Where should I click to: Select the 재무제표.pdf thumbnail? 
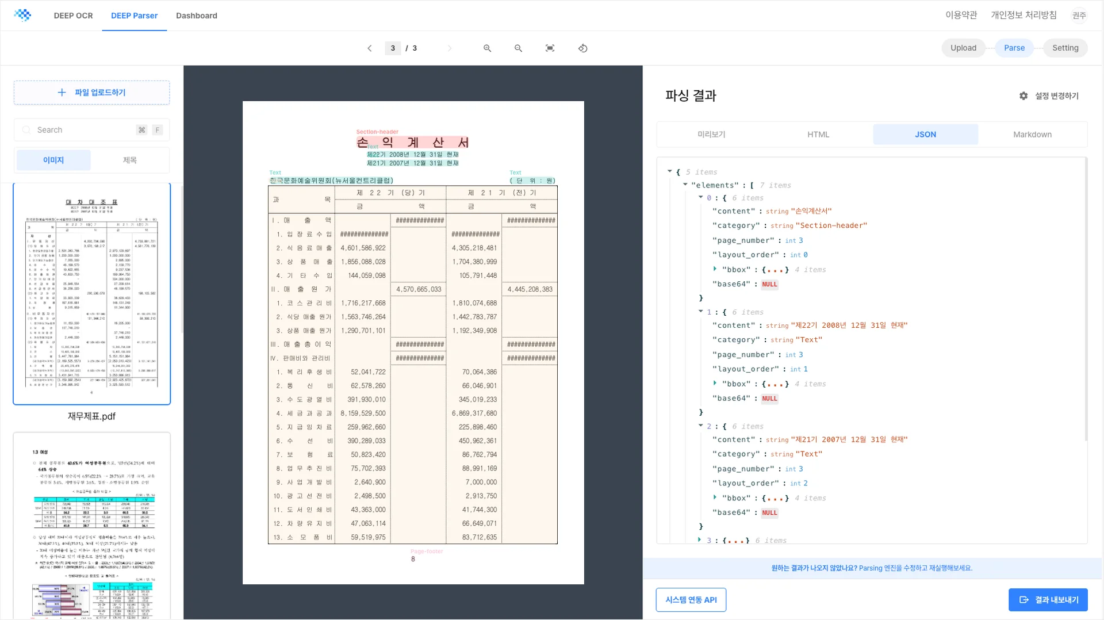click(91, 293)
